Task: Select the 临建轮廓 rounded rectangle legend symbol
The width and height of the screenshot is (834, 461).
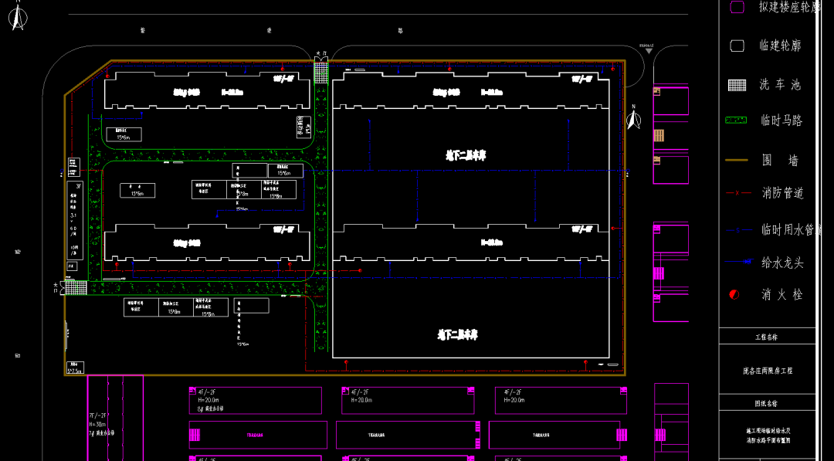Action: pos(737,46)
